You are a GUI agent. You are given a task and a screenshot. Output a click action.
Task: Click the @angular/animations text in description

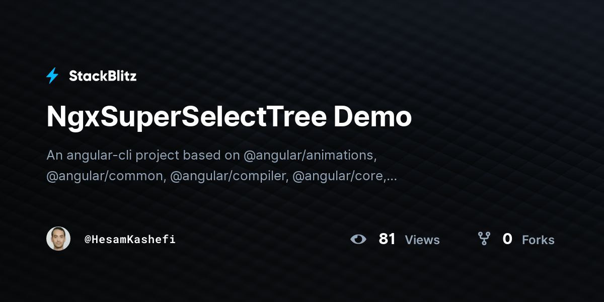pyautogui.click(x=310, y=156)
